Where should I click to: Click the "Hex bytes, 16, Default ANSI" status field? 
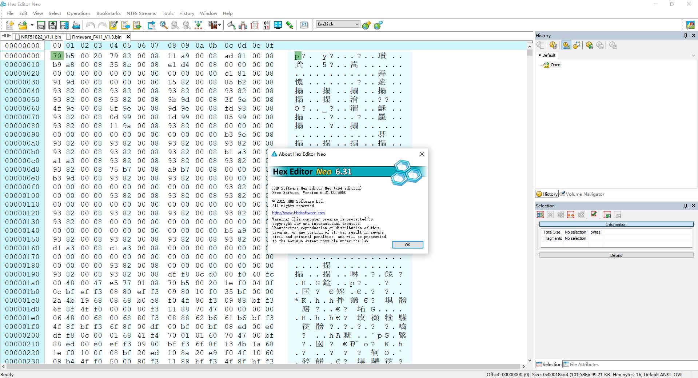pyautogui.click(x=641, y=374)
